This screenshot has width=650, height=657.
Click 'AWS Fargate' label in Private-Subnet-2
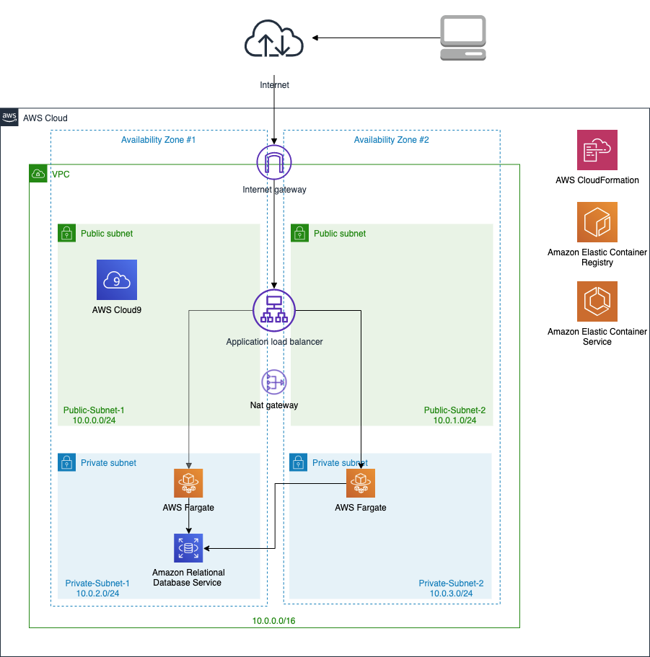coord(361,508)
